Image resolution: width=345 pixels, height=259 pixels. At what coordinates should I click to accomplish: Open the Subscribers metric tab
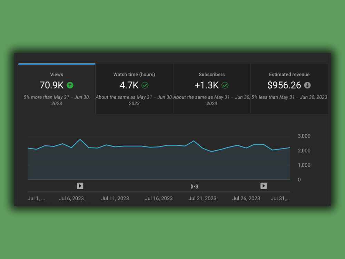click(212, 88)
